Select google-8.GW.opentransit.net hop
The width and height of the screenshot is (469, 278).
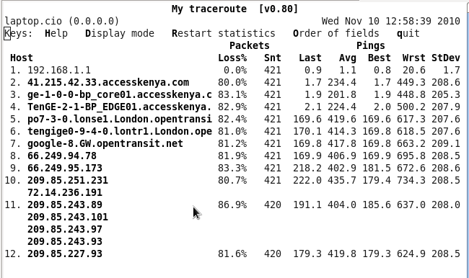click(x=105, y=143)
